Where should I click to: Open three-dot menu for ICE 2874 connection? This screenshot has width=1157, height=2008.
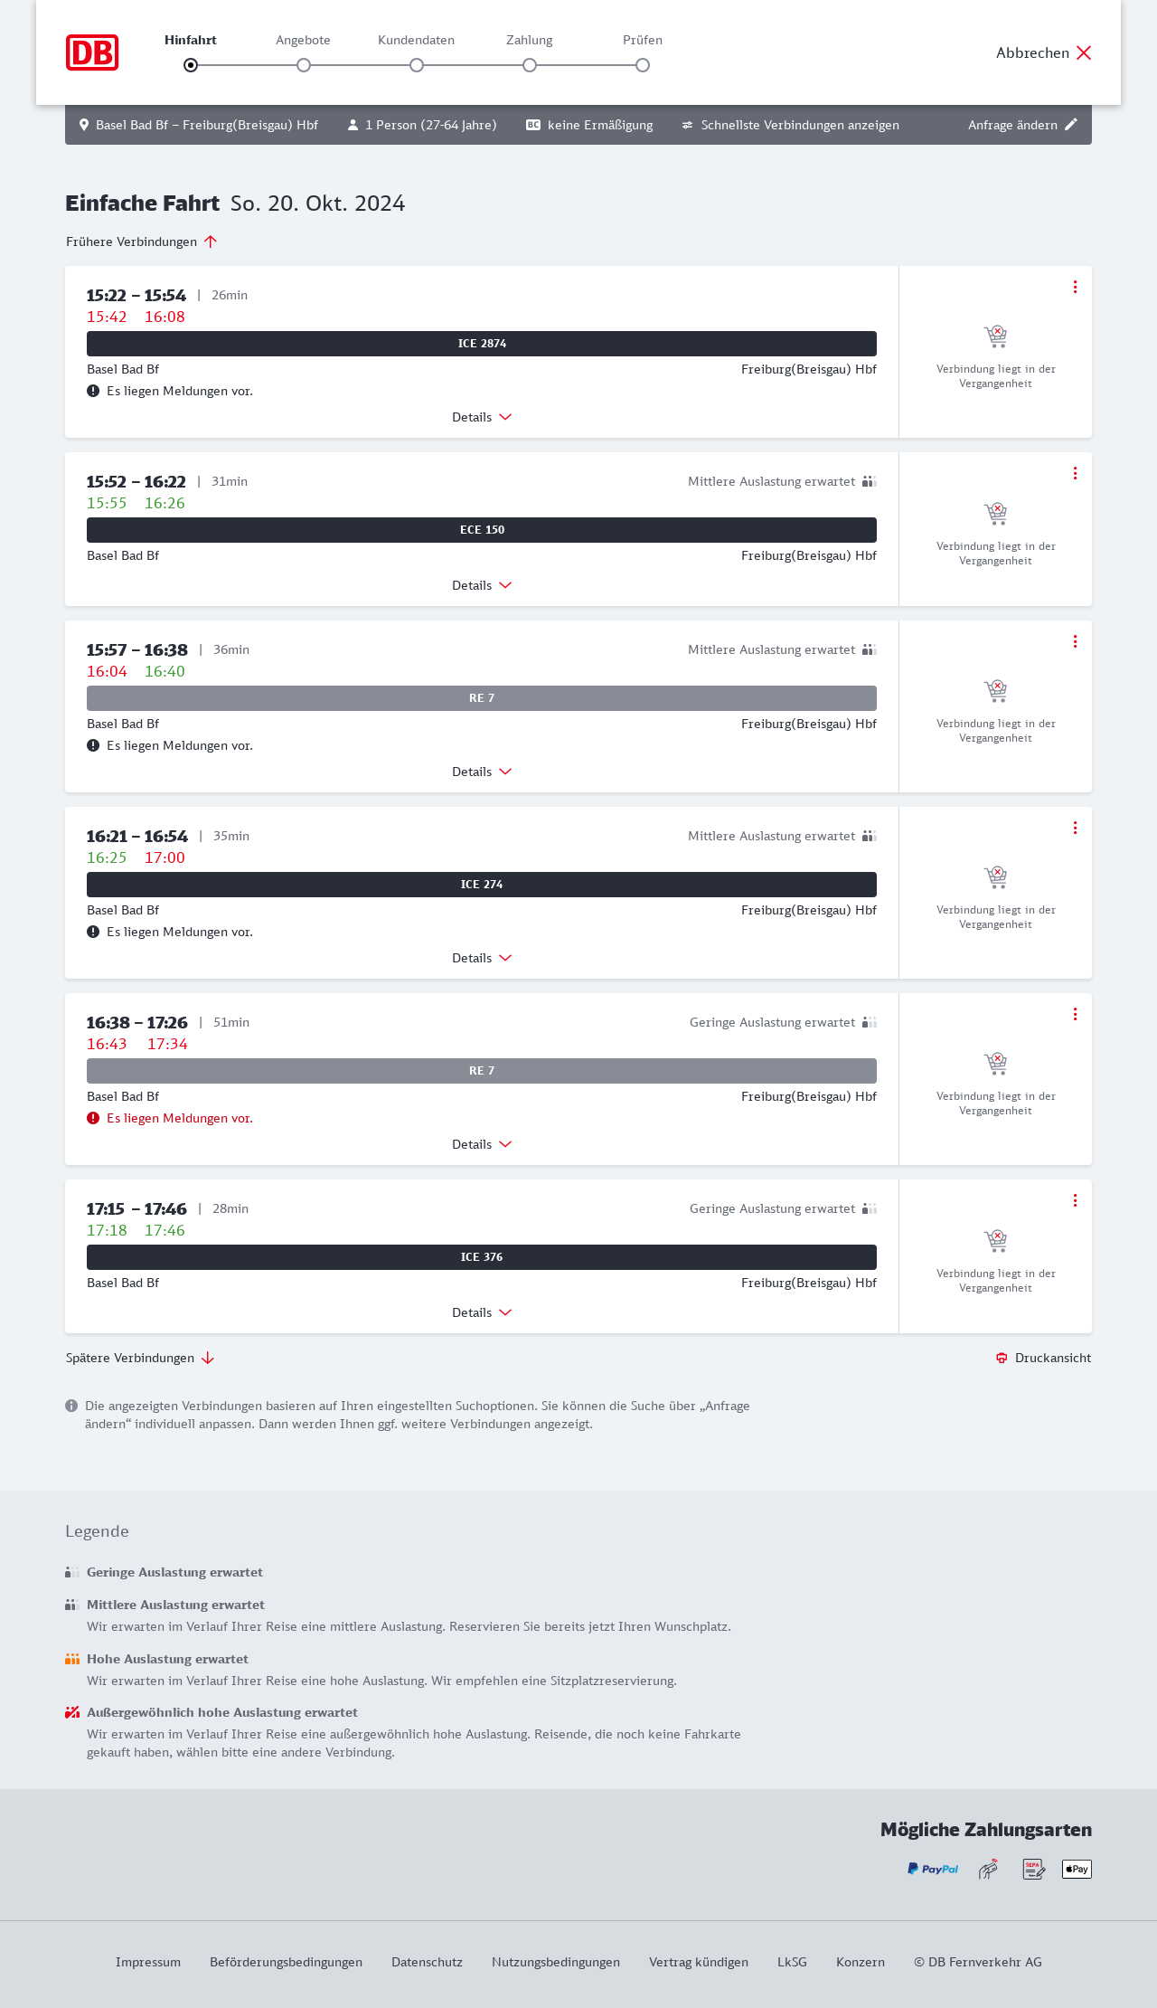pyautogui.click(x=1075, y=287)
